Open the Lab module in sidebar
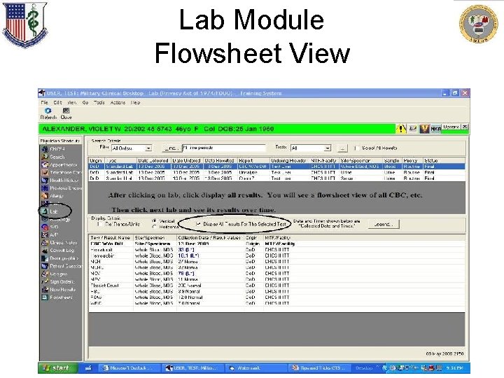The image size is (504, 378). pyautogui.click(x=50, y=211)
